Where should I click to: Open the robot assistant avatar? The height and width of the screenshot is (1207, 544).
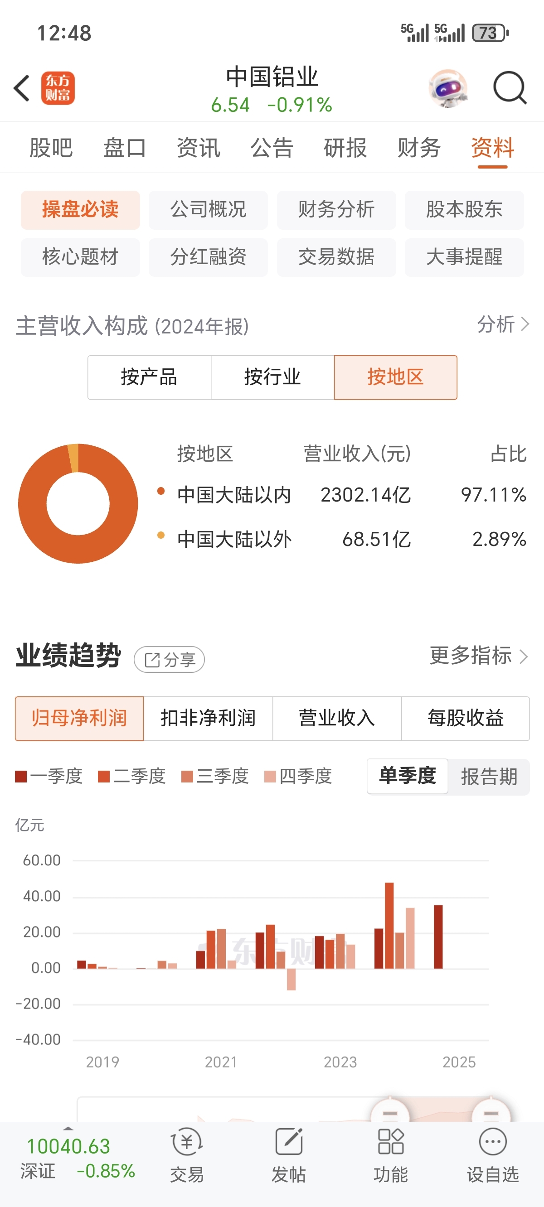[448, 88]
